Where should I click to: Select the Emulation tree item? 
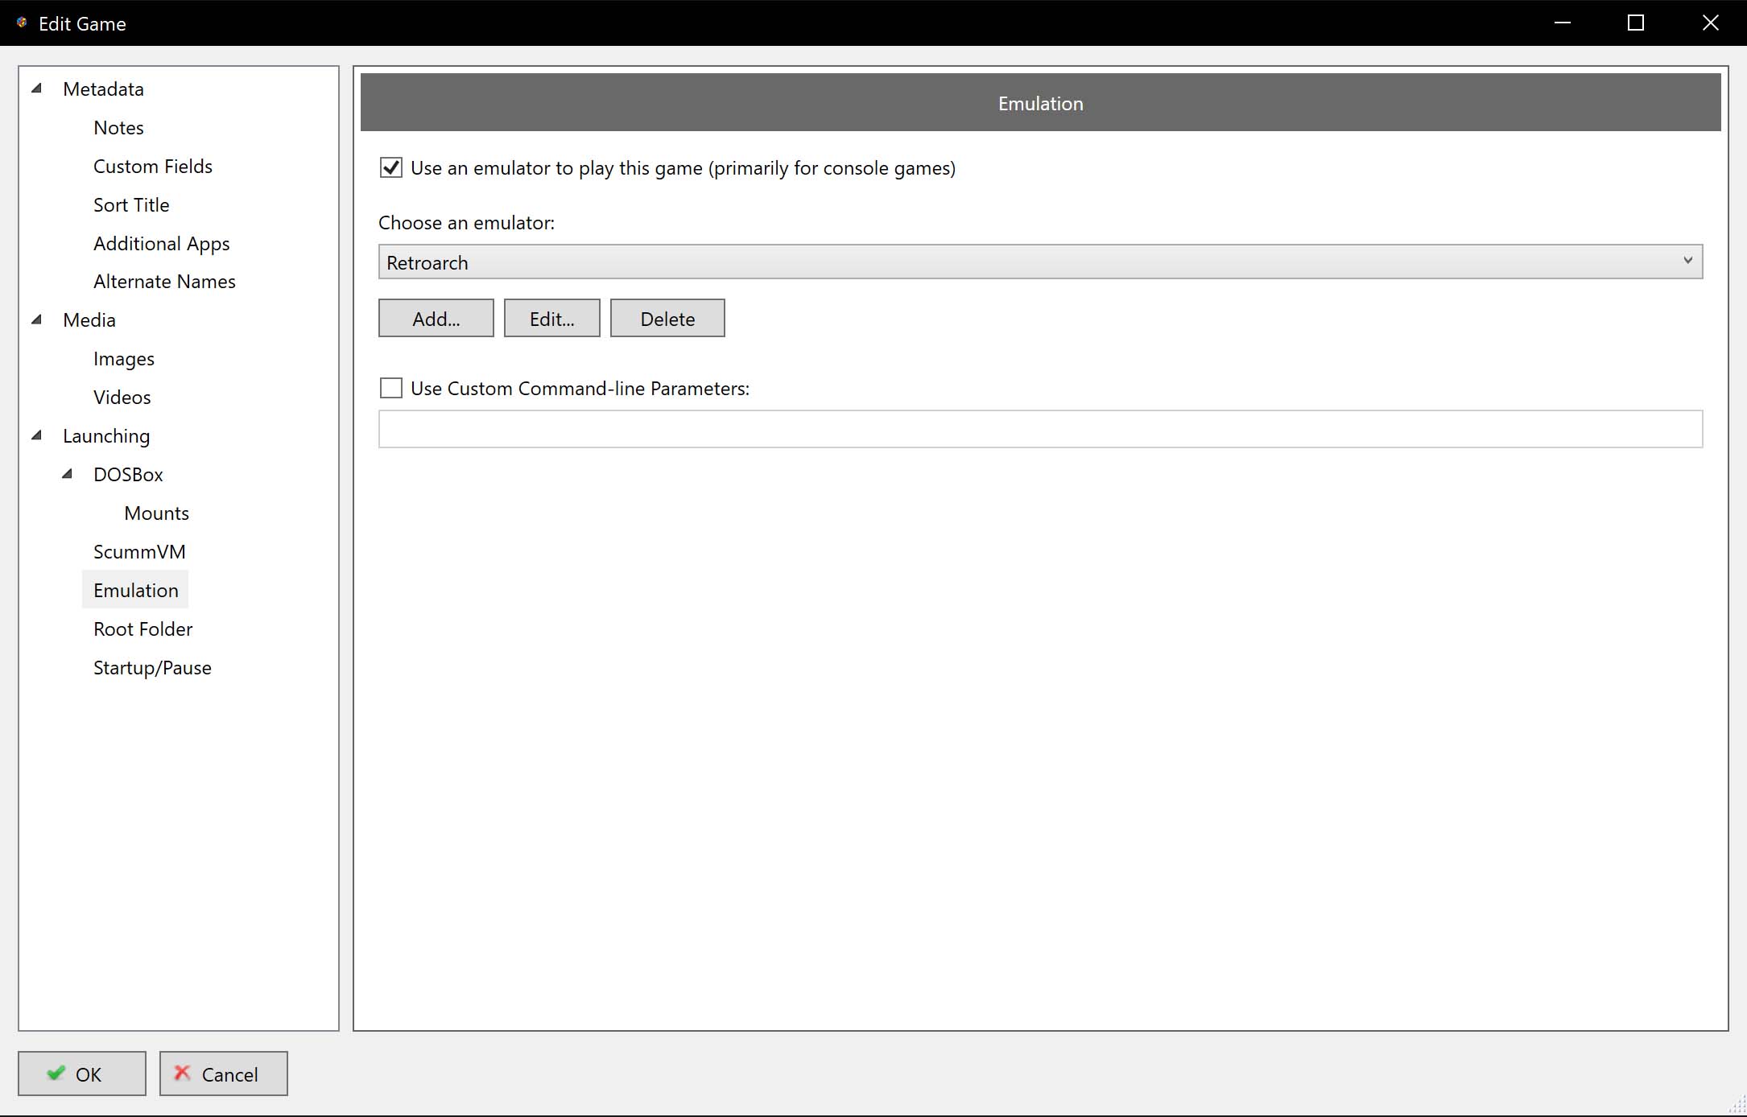click(135, 590)
